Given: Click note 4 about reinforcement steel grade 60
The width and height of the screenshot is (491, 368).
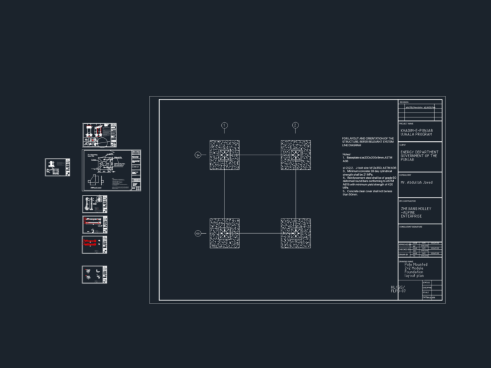Looking at the screenshot, I should coord(369,183).
